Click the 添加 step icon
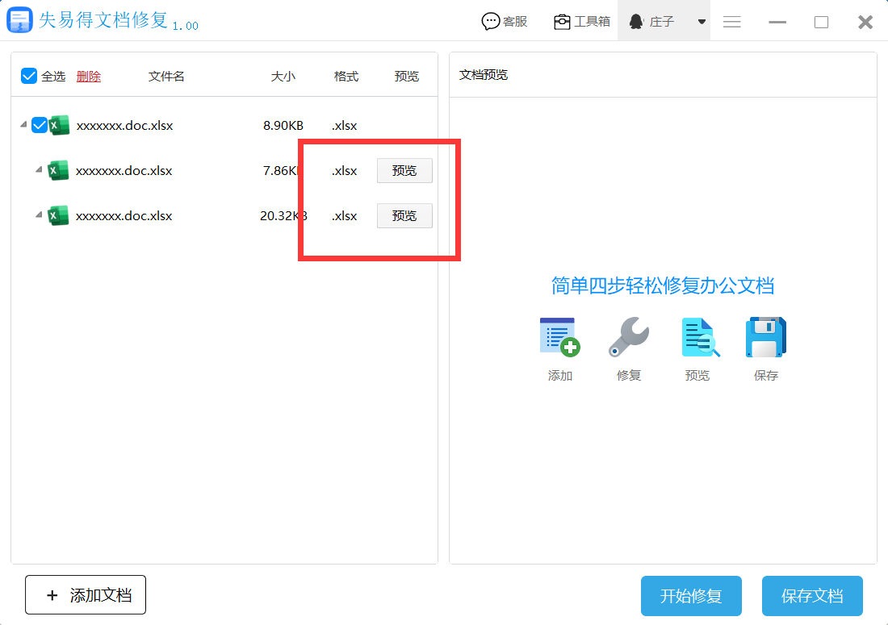The image size is (888, 625). (x=559, y=337)
